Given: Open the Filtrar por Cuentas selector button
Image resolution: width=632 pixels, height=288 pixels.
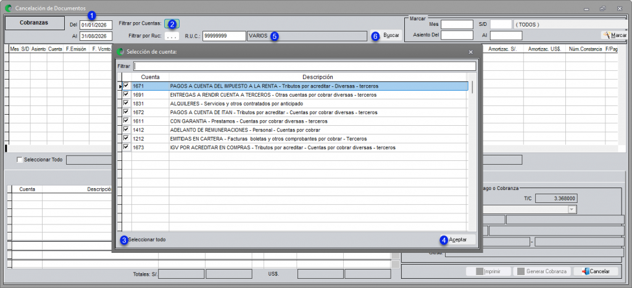Looking at the screenshot, I should [172, 24].
